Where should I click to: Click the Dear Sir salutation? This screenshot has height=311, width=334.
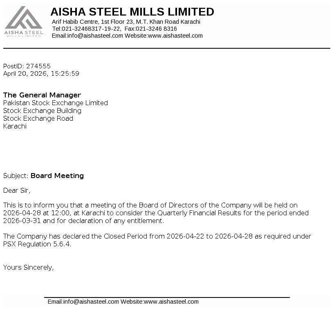tap(17, 190)
